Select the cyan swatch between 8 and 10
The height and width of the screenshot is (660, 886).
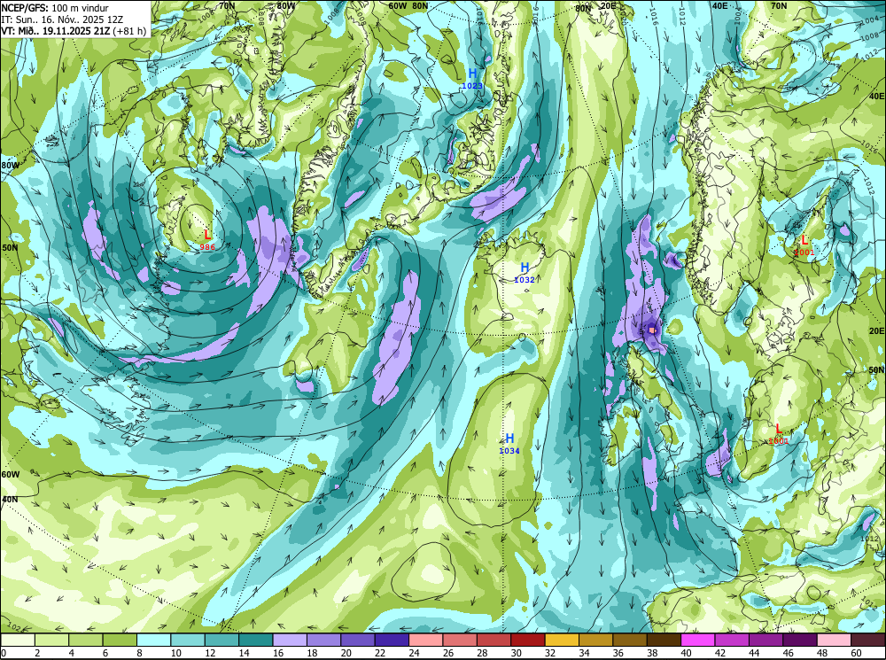(x=153, y=640)
